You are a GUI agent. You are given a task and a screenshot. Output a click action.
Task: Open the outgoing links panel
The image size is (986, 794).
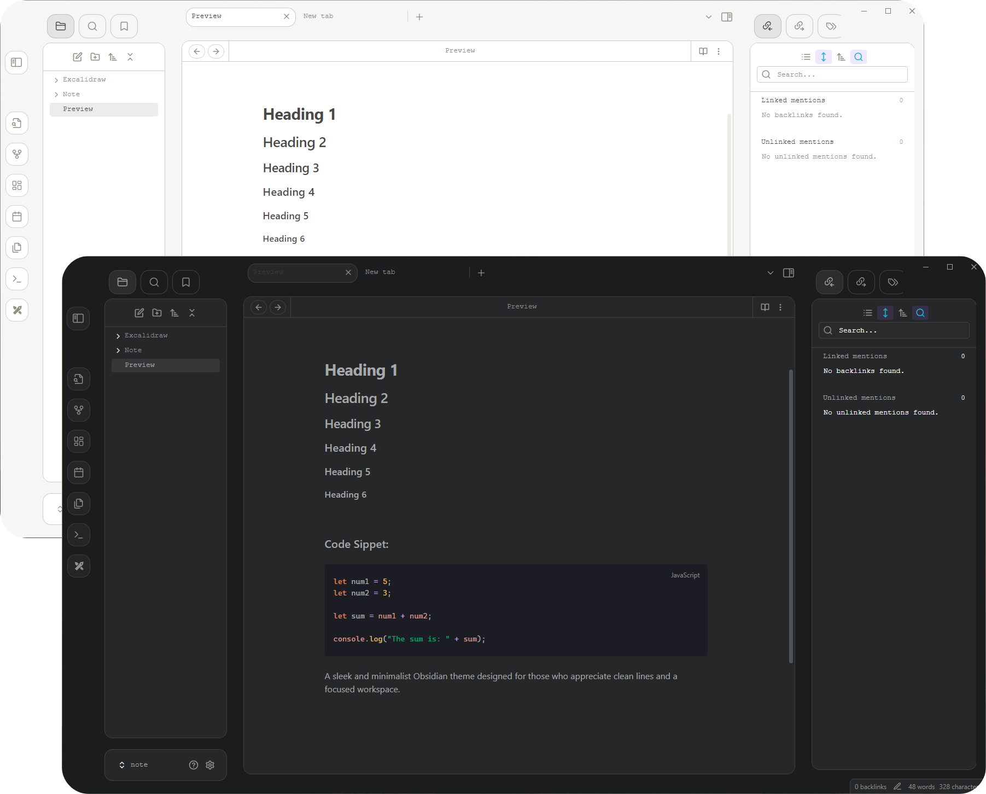(861, 282)
